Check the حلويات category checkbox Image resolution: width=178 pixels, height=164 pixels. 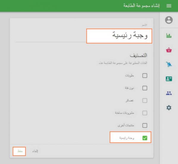coord(145,76)
